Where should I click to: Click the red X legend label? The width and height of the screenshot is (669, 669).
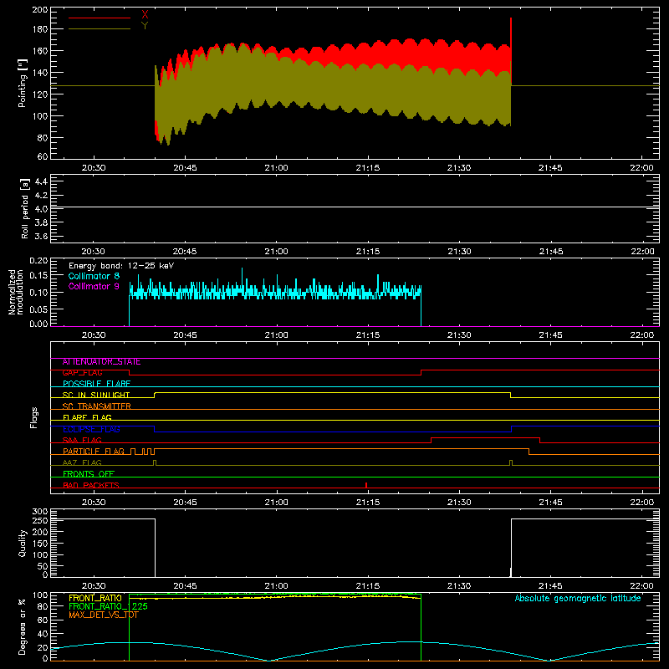tap(145, 15)
